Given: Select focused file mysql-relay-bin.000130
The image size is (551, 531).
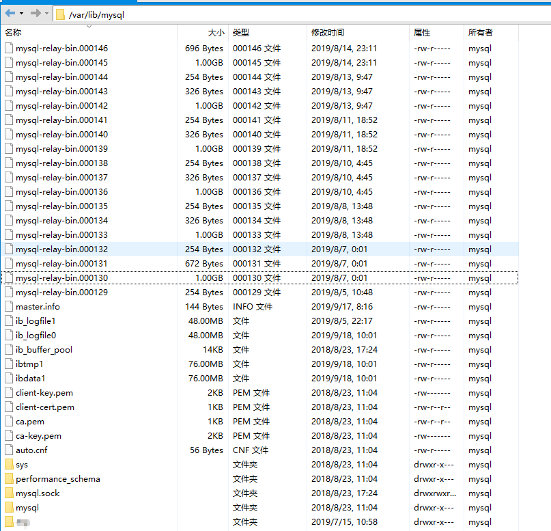Looking at the screenshot, I should coord(62,278).
